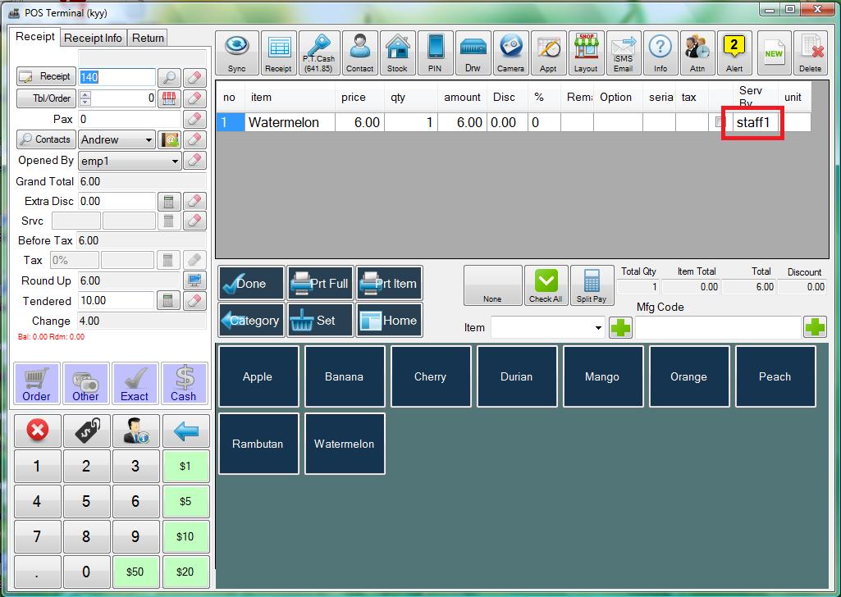
Task: Switch to the Return tab
Action: pos(148,38)
